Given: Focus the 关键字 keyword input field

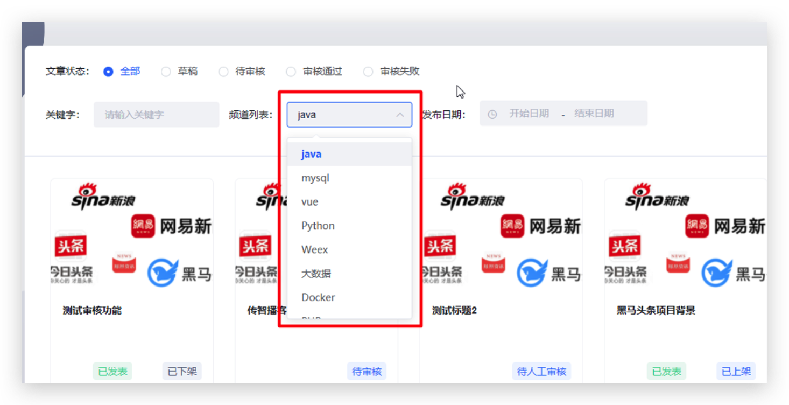Looking at the screenshot, I should 156,115.
